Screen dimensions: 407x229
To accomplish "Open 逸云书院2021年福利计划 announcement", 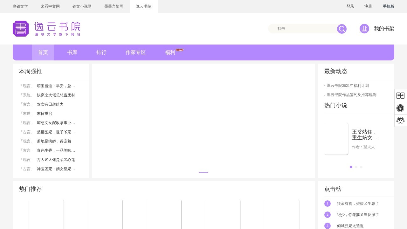I will [x=348, y=86].
